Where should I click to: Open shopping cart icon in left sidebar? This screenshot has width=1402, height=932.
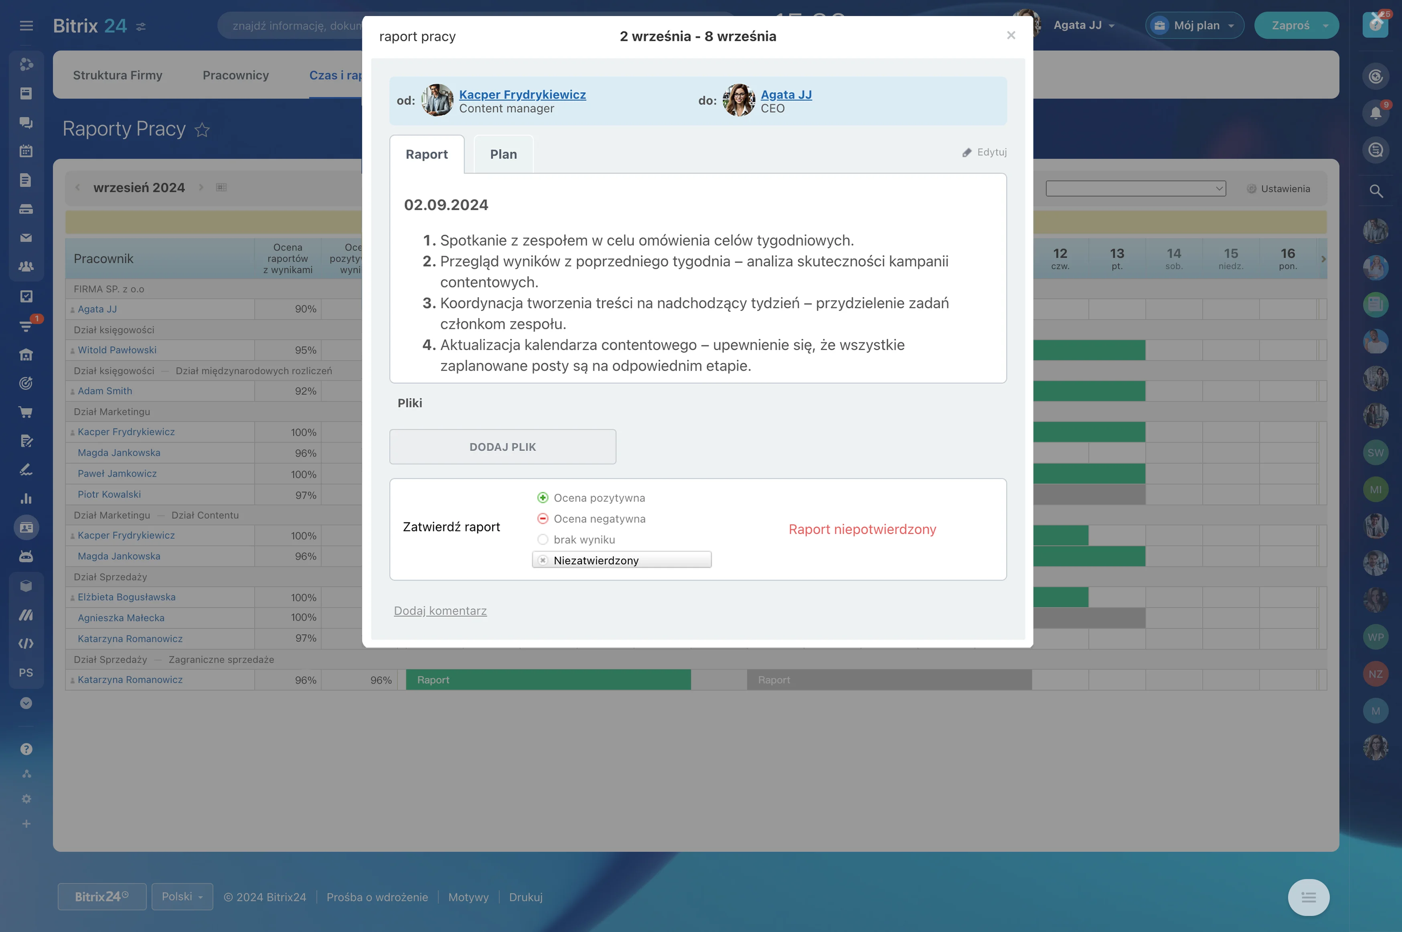pyautogui.click(x=26, y=412)
